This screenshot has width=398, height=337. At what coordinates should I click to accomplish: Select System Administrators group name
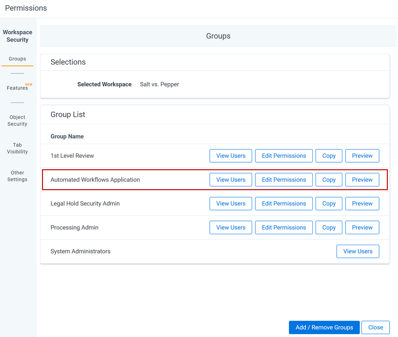coord(80,251)
